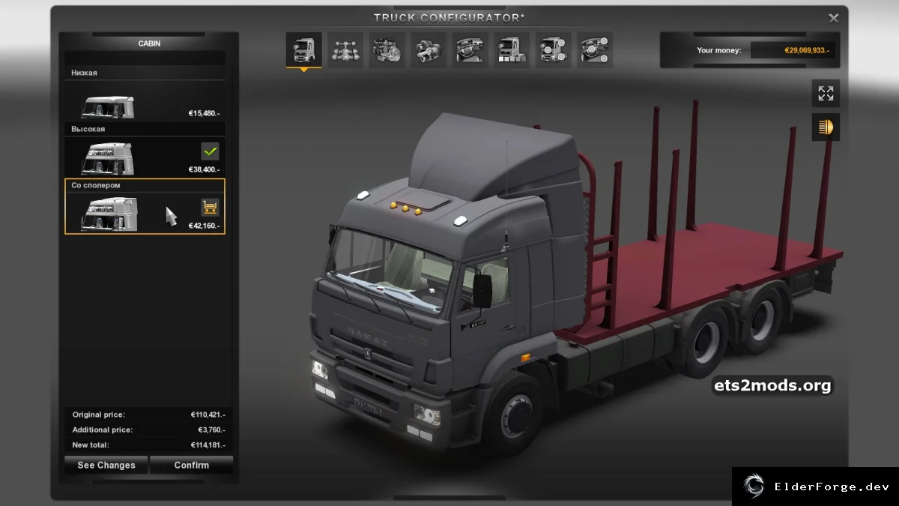
Task: Open the Engine configuration icon
Action: [x=387, y=50]
